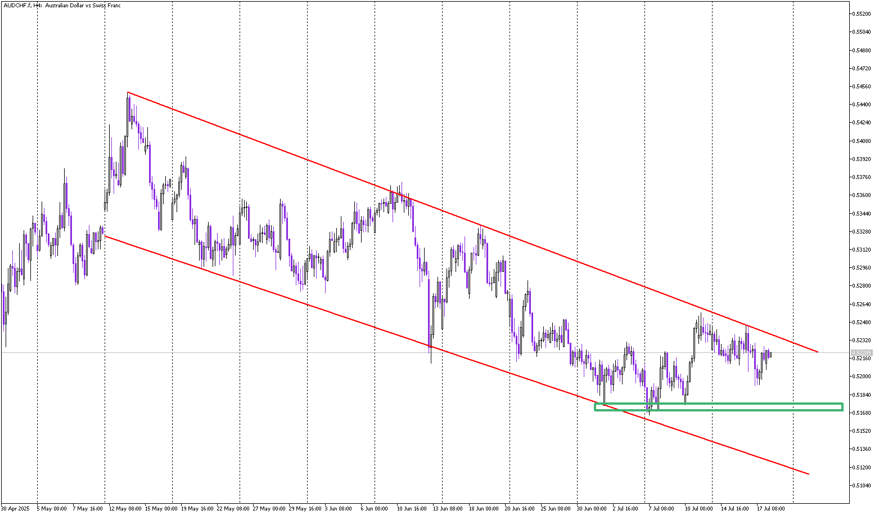Click the 2 Jul 16:00 time label
The height and width of the screenshot is (515, 879).
click(x=626, y=509)
